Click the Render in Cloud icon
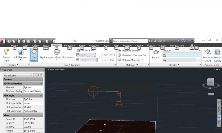The width and height of the screenshot is (222, 133). pos(207,52)
